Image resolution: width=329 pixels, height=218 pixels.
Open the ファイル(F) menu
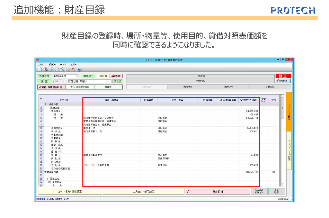tap(42, 65)
